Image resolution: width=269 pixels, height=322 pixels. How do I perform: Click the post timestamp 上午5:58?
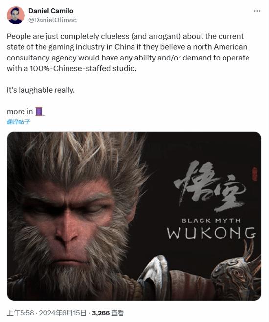(20, 313)
